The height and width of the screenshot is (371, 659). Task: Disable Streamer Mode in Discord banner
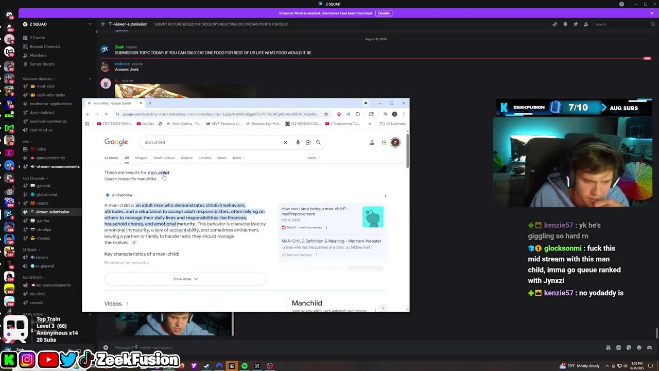(384, 13)
